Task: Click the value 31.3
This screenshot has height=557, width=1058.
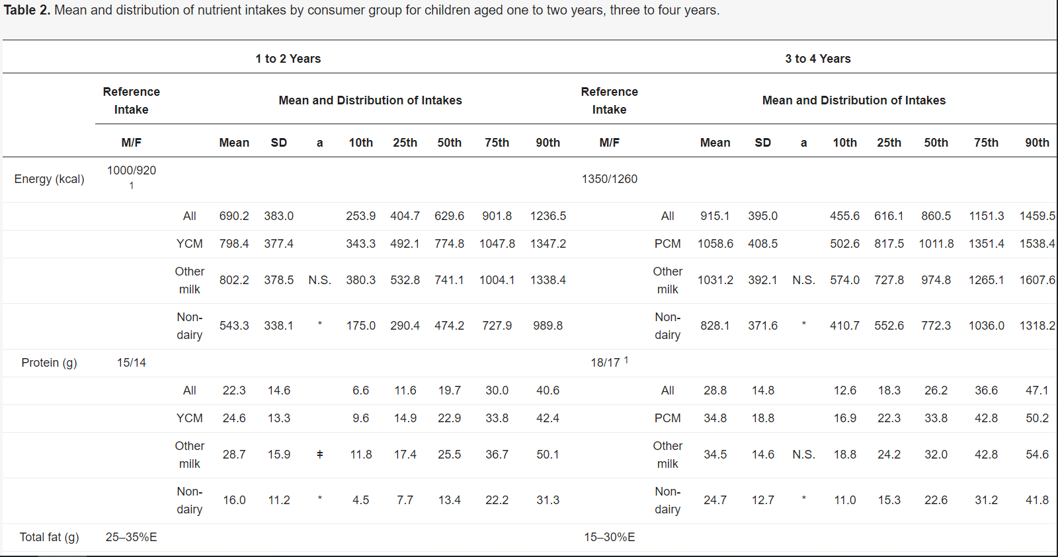Action: point(548,500)
